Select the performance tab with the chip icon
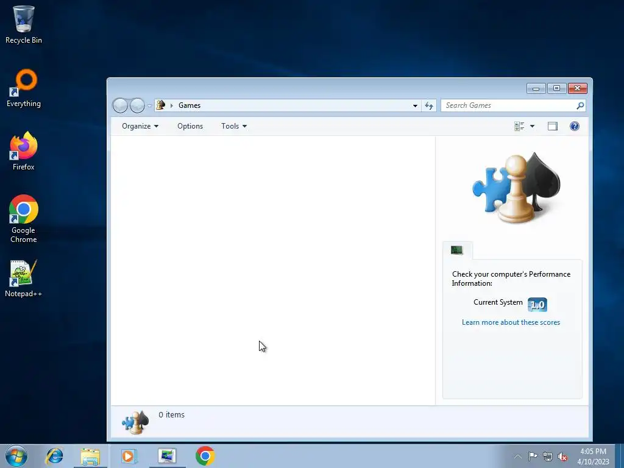This screenshot has height=468, width=624. pyautogui.click(x=457, y=250)
